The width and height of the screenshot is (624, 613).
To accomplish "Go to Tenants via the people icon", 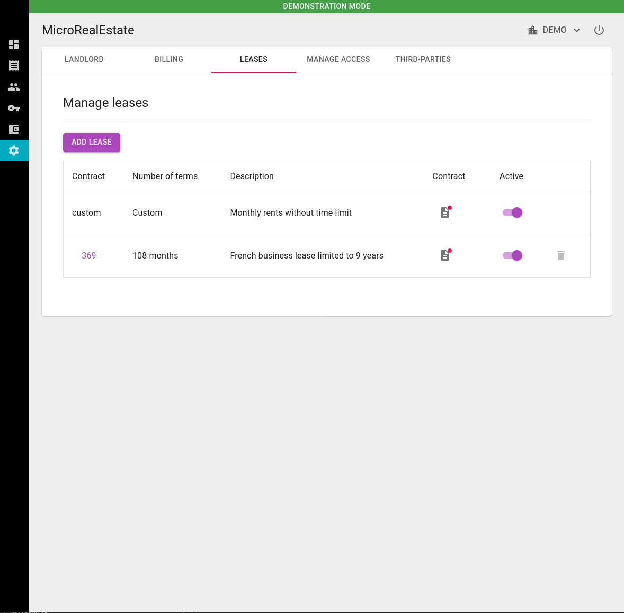I will tap(14, 87).
